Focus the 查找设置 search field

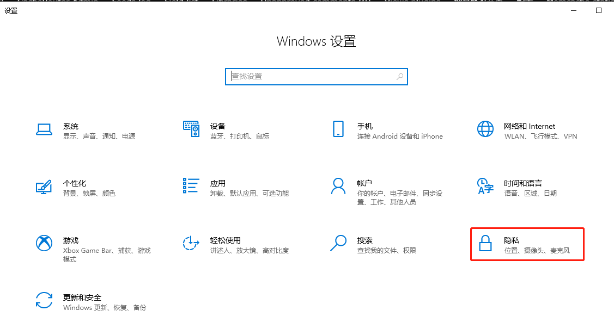tap(317, 77)
